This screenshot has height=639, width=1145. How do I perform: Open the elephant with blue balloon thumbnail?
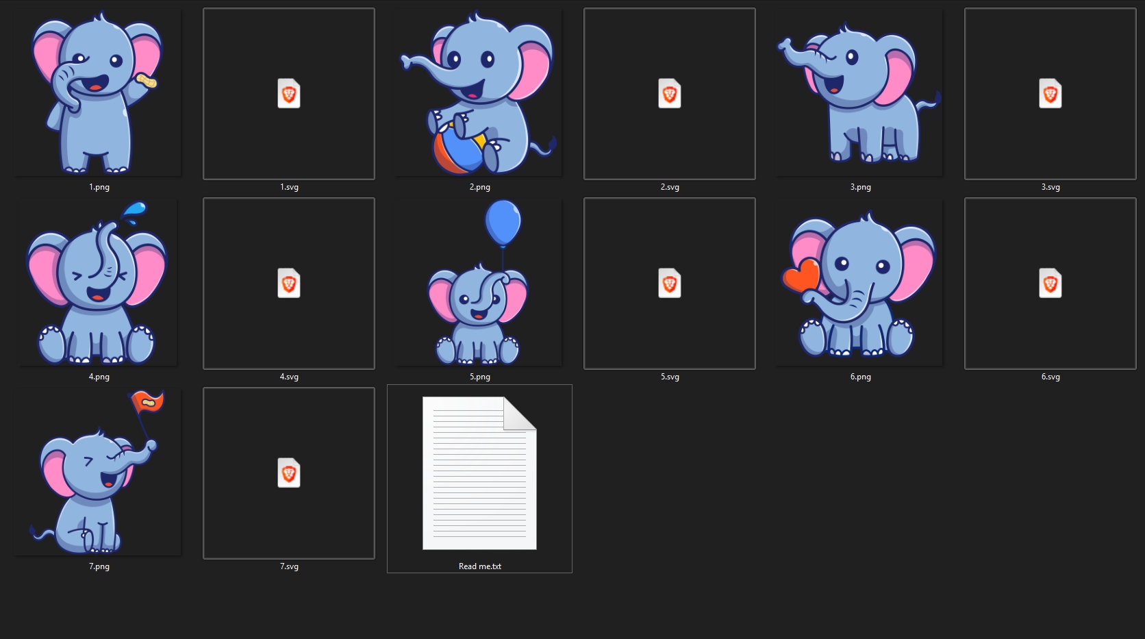pos(479,282)
